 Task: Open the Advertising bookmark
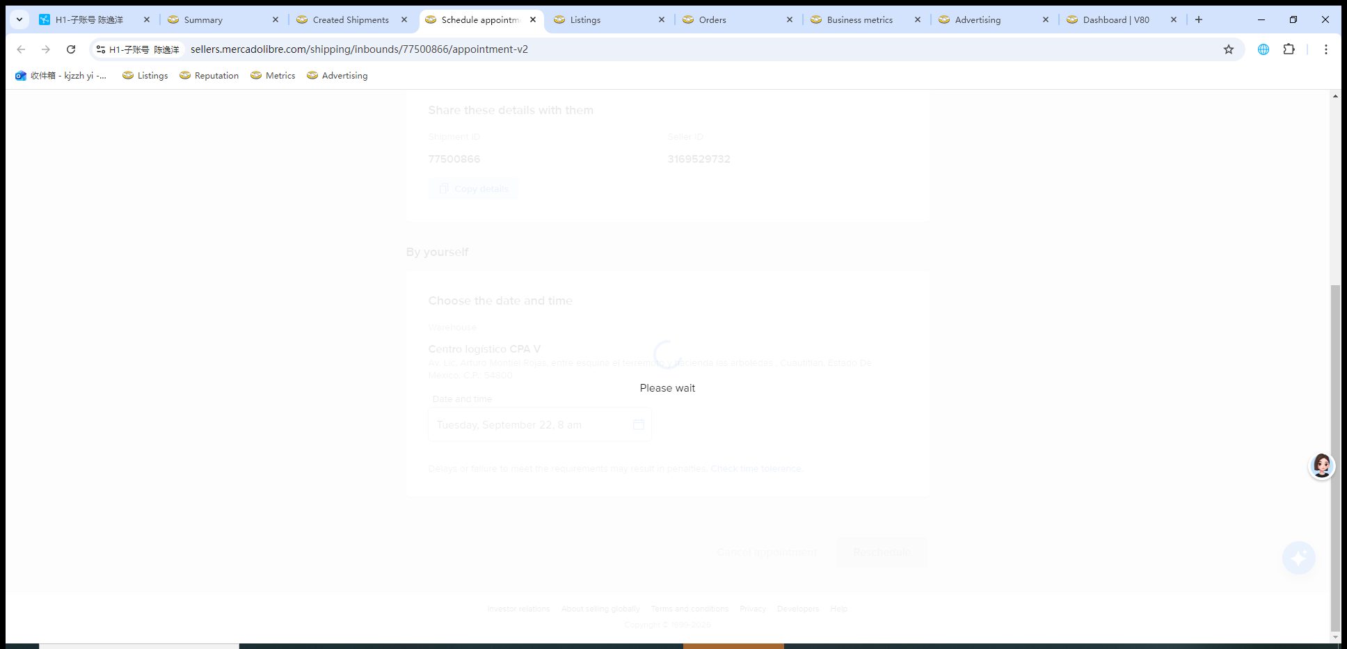[x=337, y=75]
